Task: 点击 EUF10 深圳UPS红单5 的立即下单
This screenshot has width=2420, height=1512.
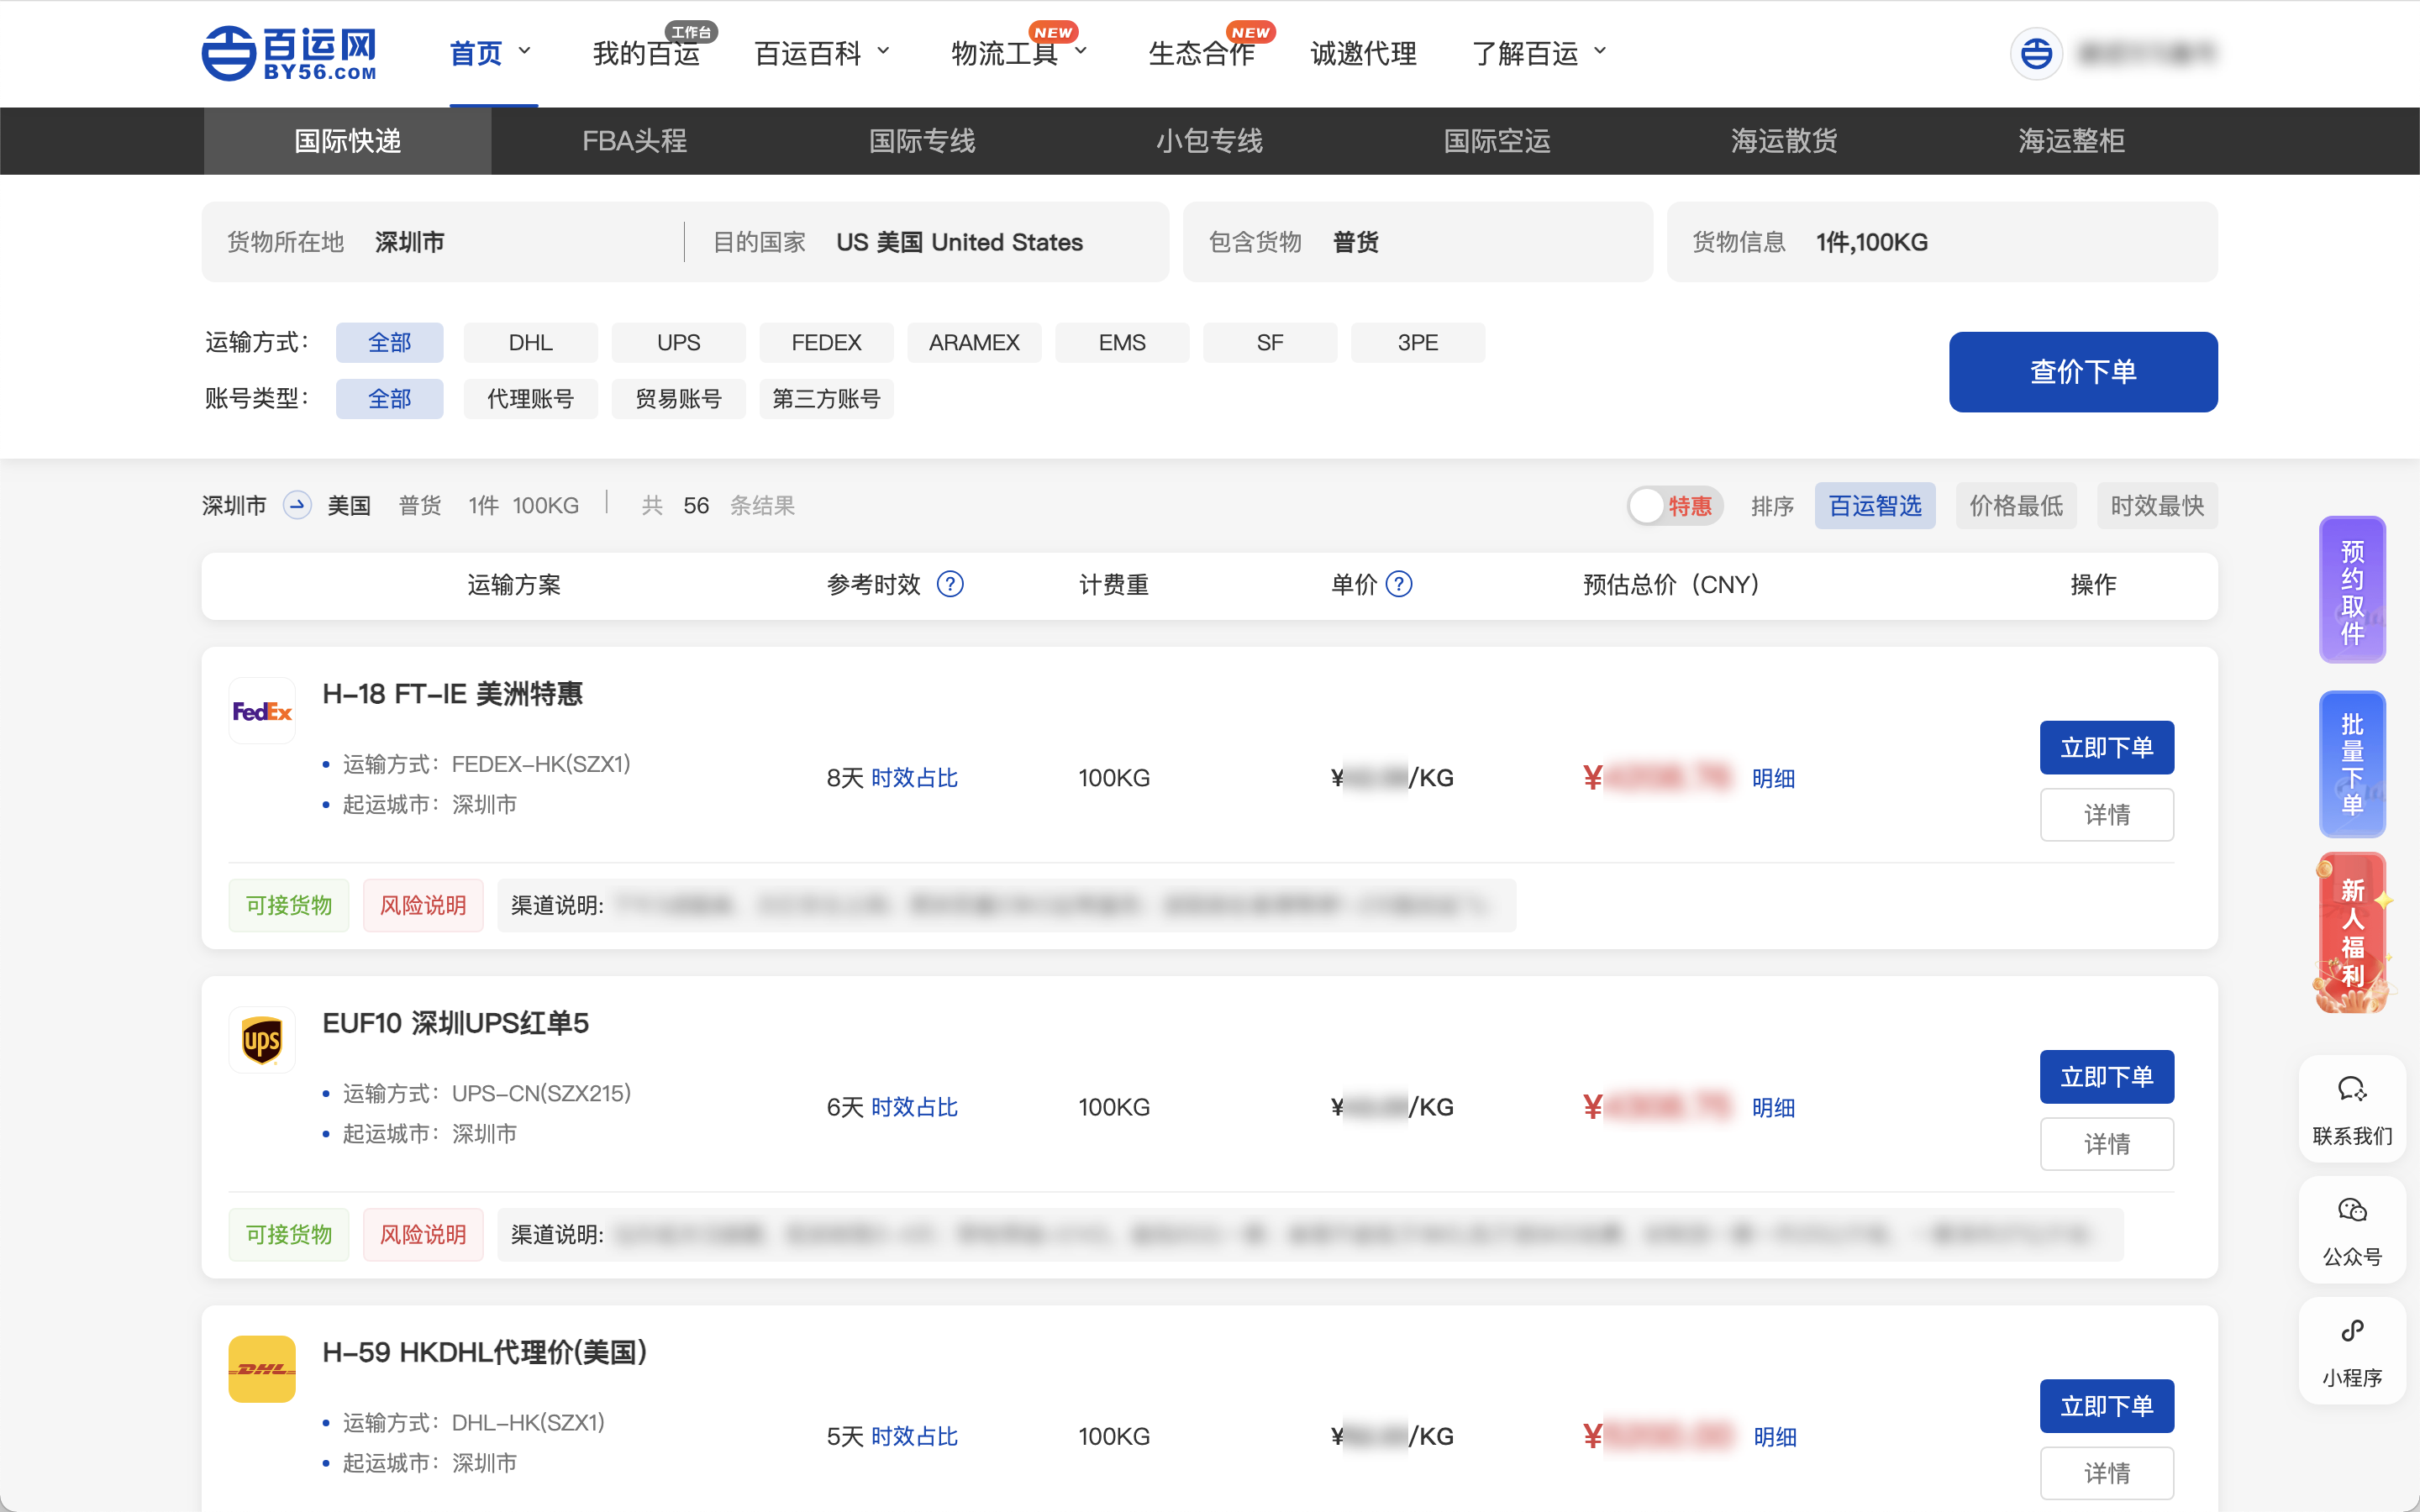Action: pos(2107,1077)
